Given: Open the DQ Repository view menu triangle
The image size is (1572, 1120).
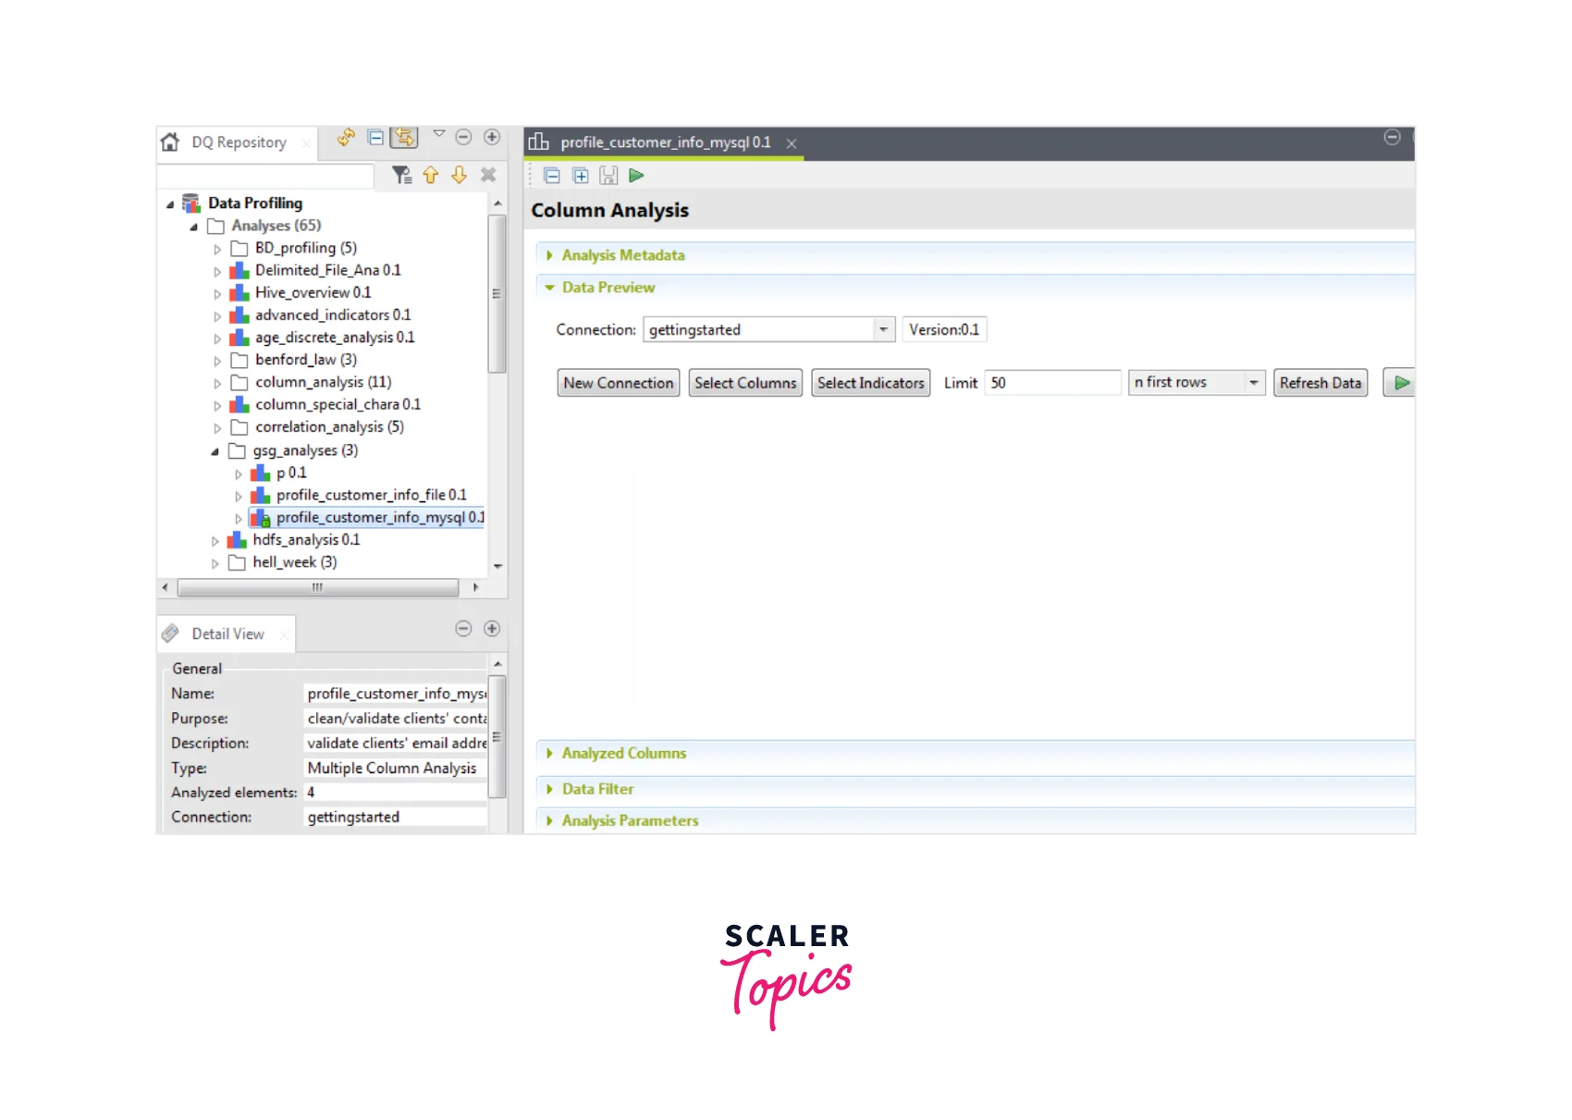Looking at the screenshot, I should (439, 134).
